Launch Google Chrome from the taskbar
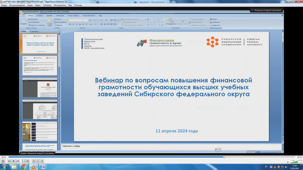The height and width of the screenshot is (170, 303). click(x=24, y=167)
